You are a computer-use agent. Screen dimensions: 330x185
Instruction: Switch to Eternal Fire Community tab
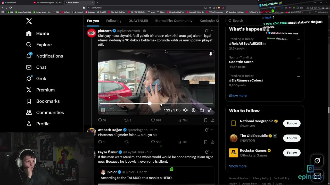[174, 21]
